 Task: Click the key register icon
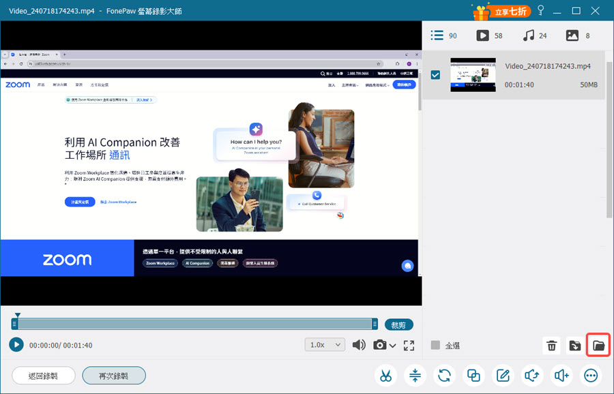[541, 10]
